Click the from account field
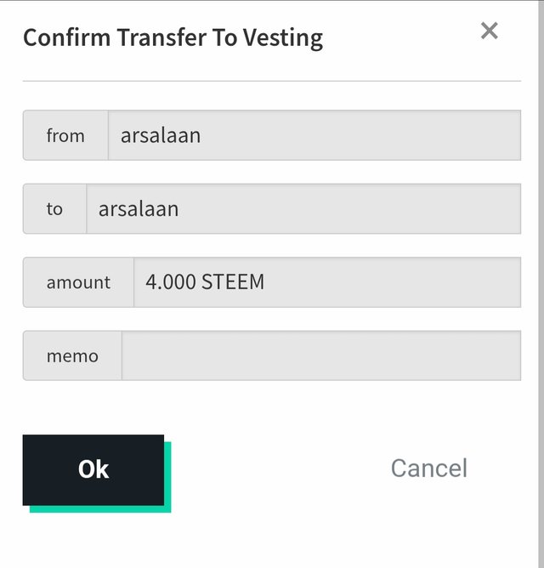The image size is (544, 568). [314, 135]
